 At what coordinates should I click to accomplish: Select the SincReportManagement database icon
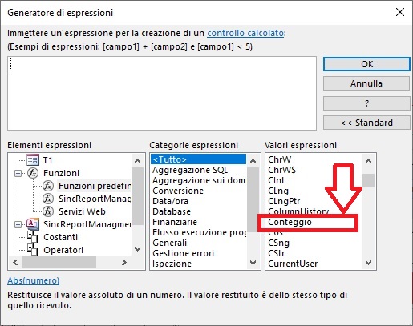33,224
